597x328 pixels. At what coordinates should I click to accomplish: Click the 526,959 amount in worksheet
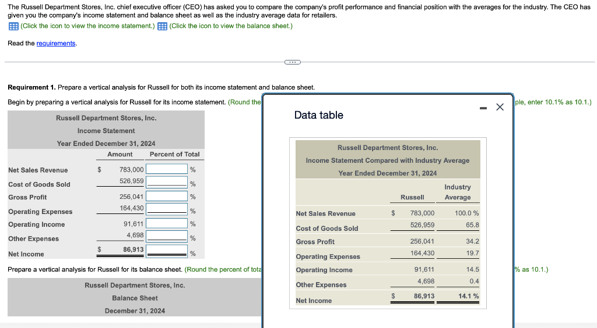tap(131, 181)
